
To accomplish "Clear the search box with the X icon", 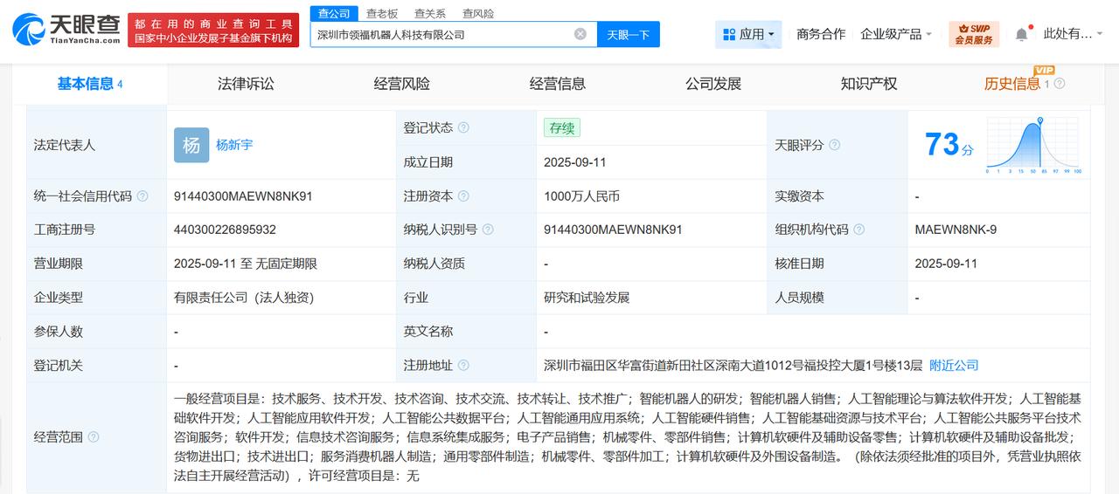I will pyautogui.click(x=580, y=34).
